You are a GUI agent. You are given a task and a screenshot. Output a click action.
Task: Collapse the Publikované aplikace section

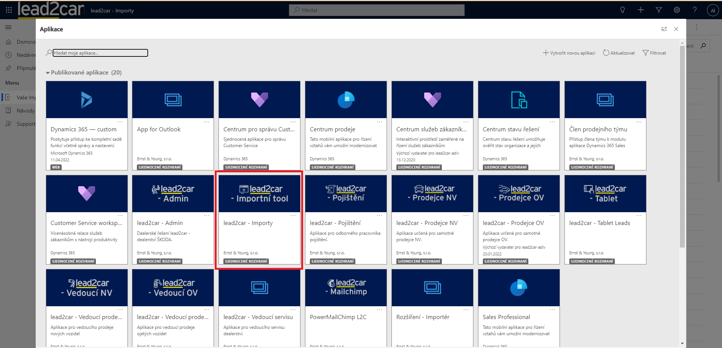coord(48,73)
